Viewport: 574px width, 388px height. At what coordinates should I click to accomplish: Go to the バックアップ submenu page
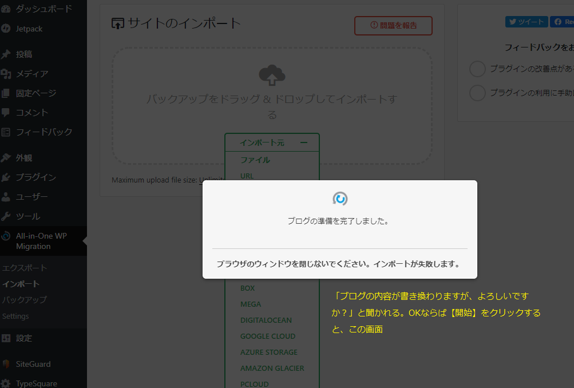[25, 300]
